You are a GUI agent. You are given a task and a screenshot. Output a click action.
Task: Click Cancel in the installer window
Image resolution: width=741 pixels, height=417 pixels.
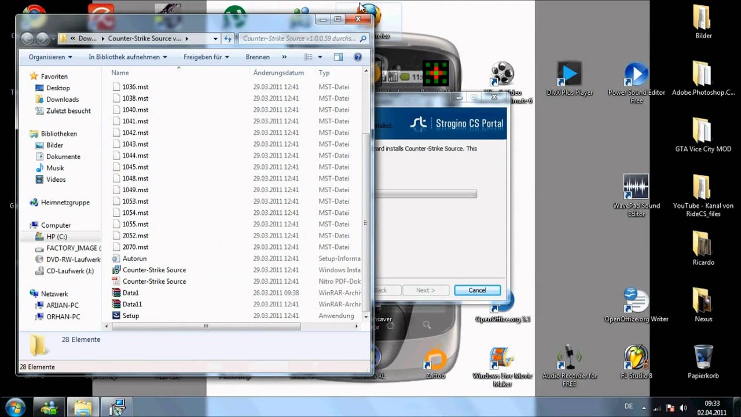[x=477, y=290]
